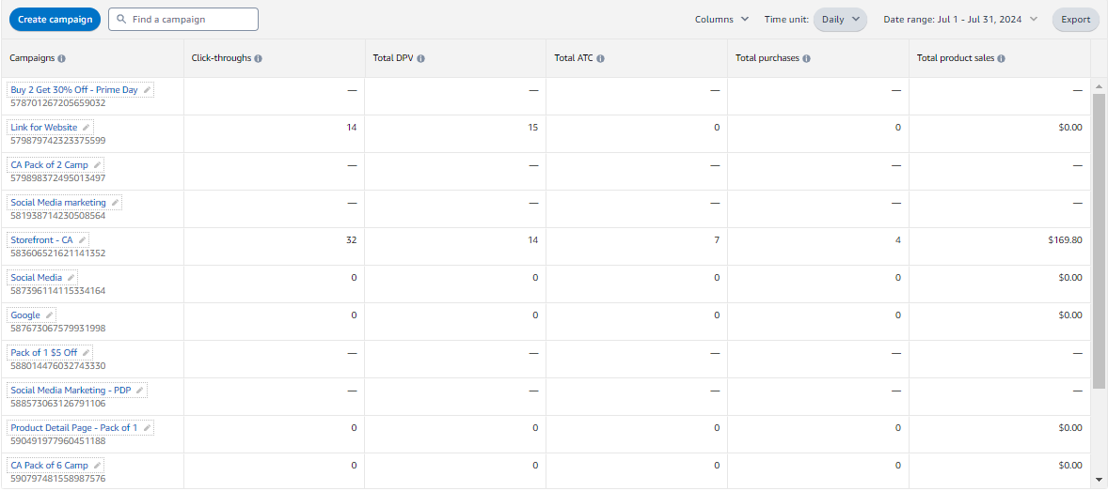This screenshot has width=1108, height=491.
Task: Edit the Pack of 1 $5 Off name
Action: 87,353
